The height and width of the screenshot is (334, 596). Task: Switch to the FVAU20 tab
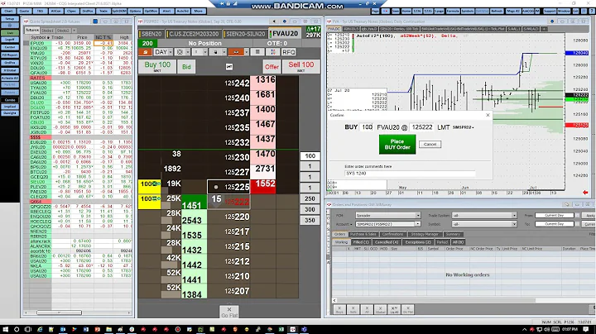click(285, 34)
